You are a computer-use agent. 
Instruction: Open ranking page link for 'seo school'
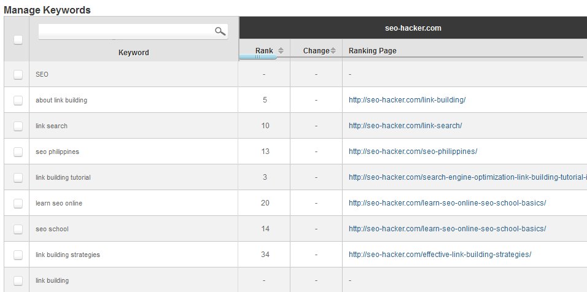tap(447, 229)
